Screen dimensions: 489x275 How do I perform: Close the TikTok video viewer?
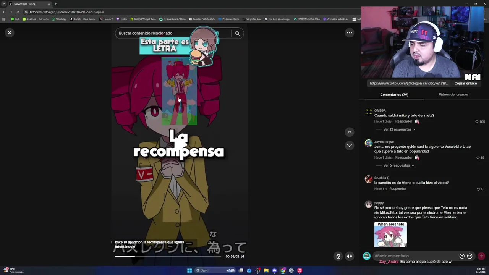[x=10, y=33]
